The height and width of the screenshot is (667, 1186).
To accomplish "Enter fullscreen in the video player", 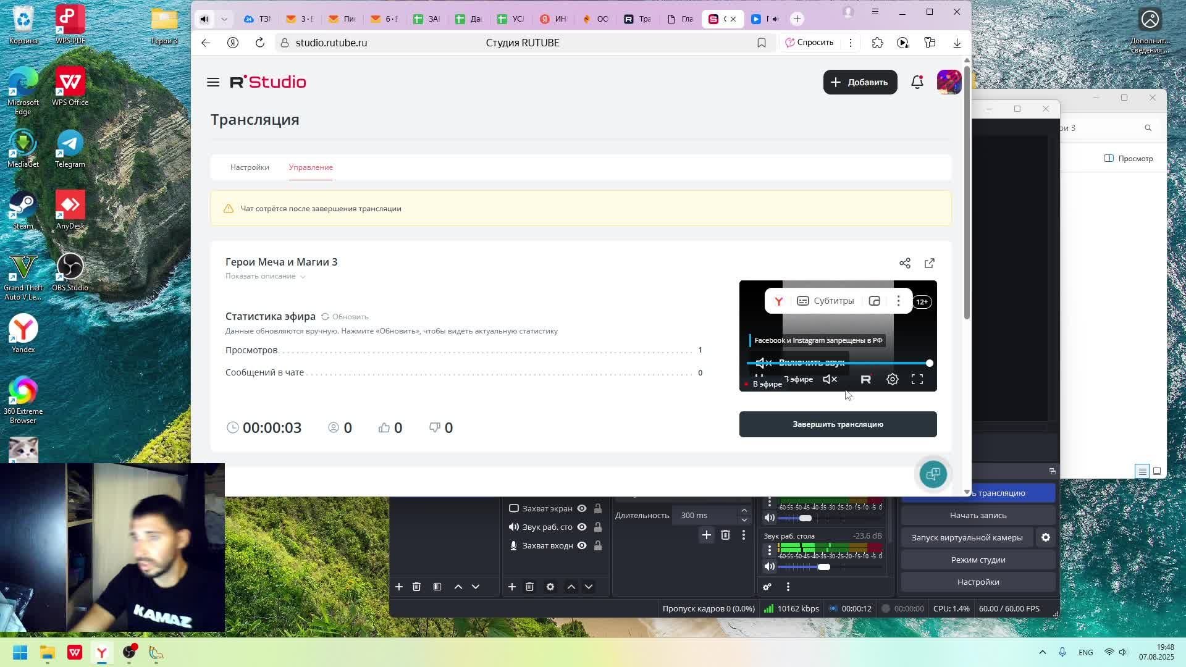I will [917, 380].
